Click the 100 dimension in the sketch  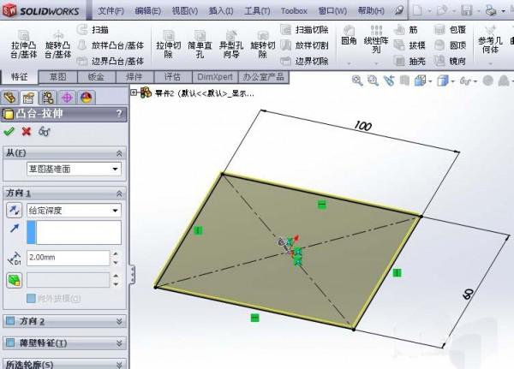click(x=363, y=126)
